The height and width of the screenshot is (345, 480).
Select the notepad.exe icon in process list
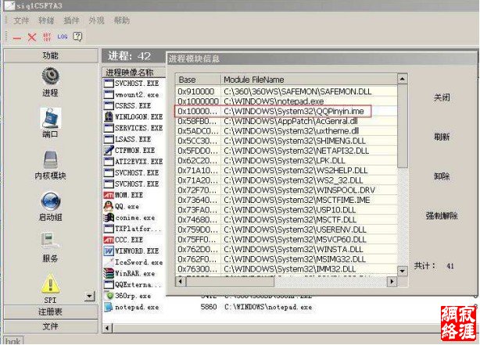[x=109, y=307]
